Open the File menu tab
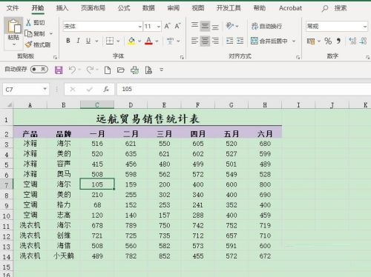 (13, 8)
